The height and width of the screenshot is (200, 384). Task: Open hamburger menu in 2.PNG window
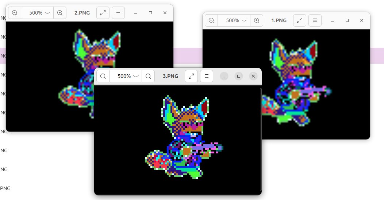click(118, 13)
